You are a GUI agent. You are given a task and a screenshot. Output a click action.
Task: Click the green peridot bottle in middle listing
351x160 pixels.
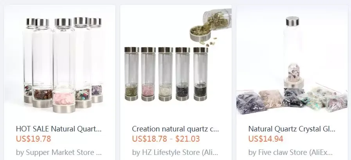(131, 74)
